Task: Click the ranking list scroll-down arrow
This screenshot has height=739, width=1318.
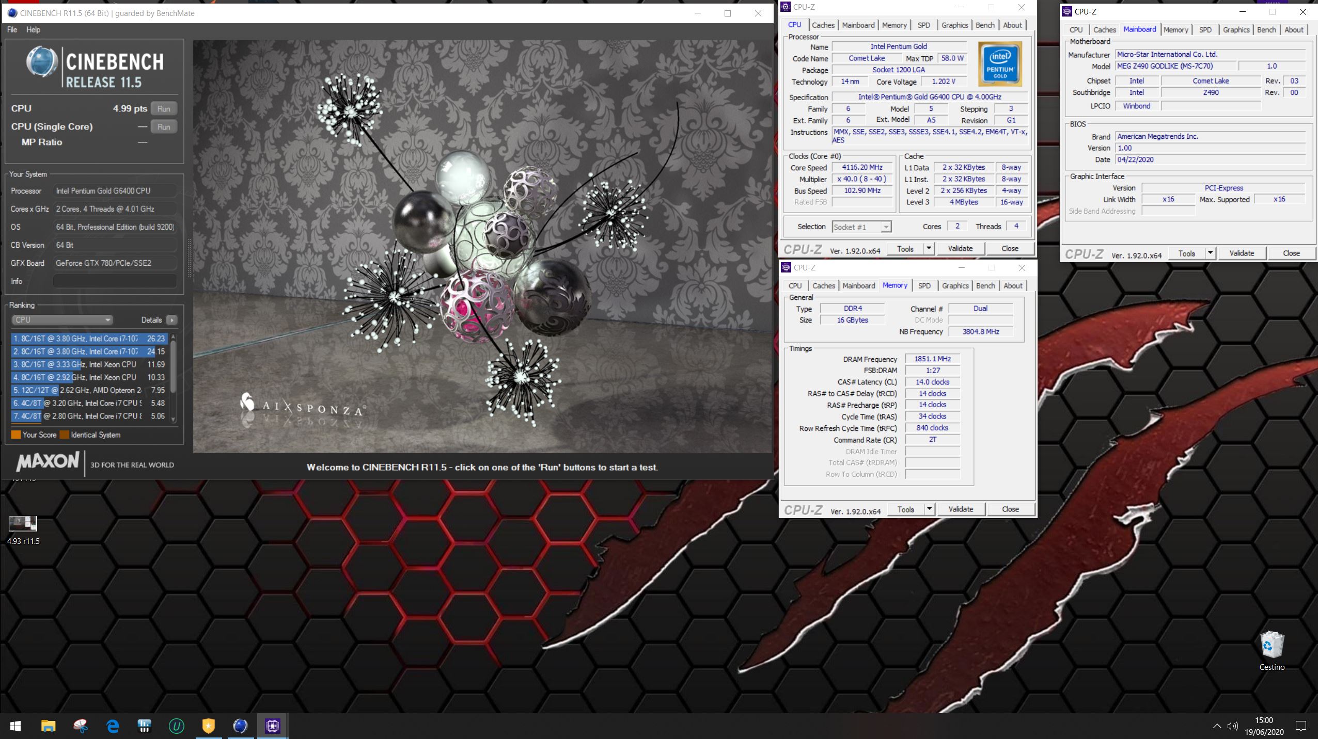Action: [173, 419]
